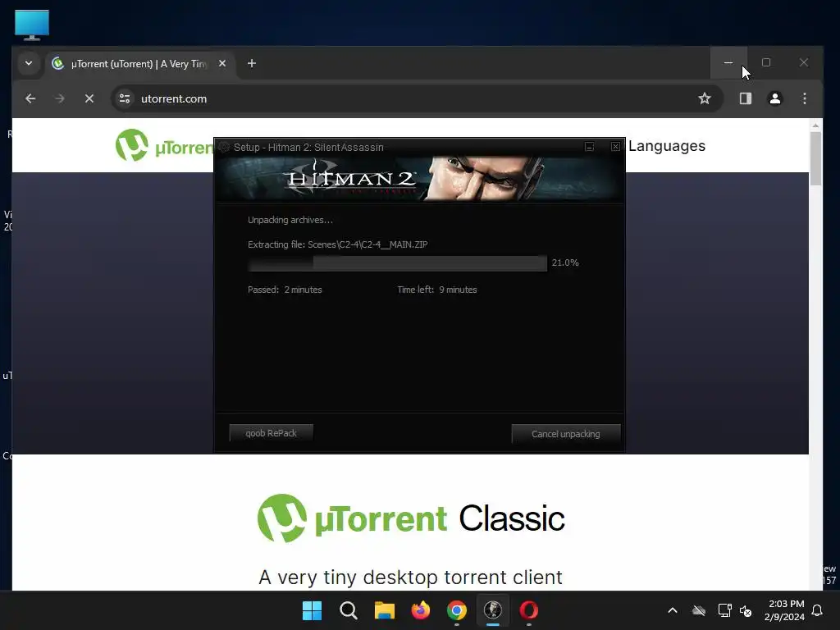Minimize the Hitman 2 setup window
This screenshot has height=630, width=840.
click(x=589, y=147)
